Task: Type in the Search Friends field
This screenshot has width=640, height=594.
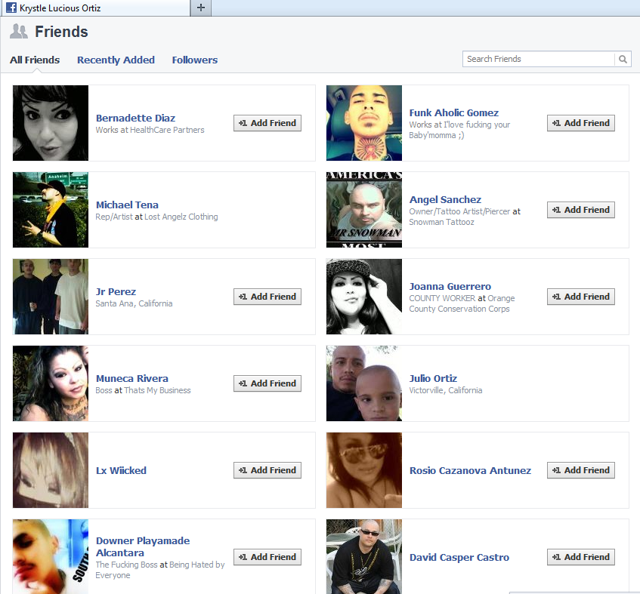Action: [x=539, y=59]
